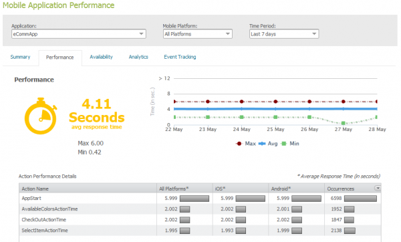Toggle the Avg series in chart legend
The width and height of the screenshot is (401, 242).
[x=268, y=144]
